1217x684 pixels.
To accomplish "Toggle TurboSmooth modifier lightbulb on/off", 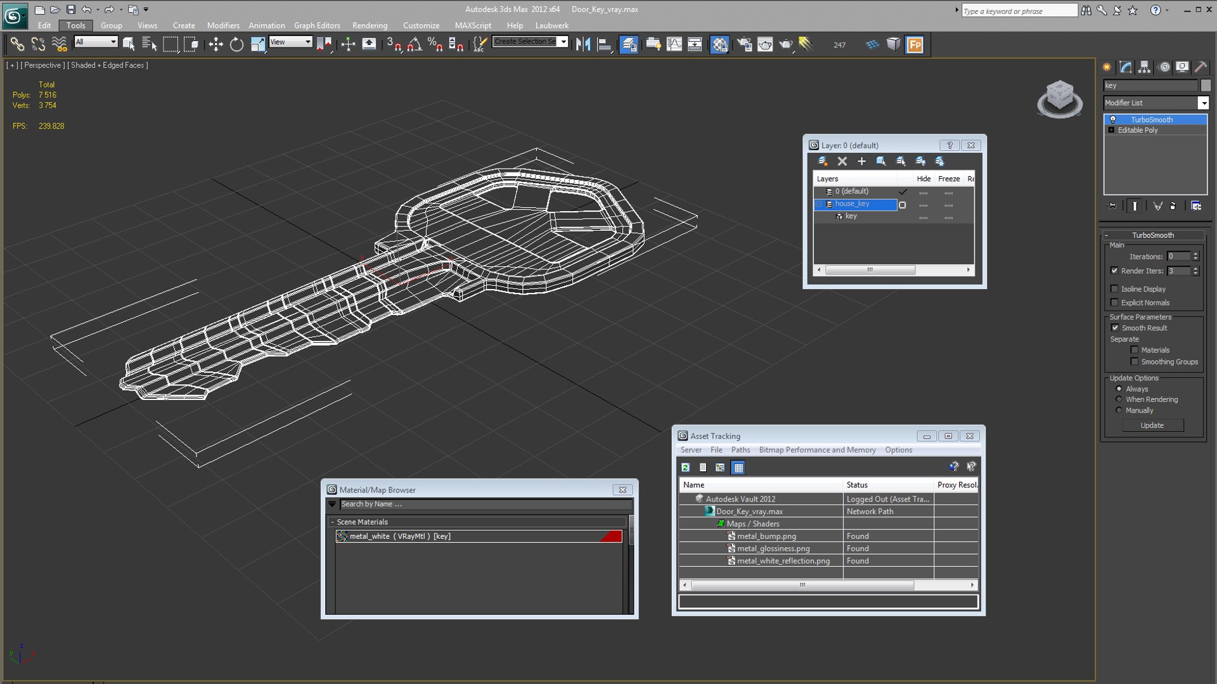I will (1113, 120).
